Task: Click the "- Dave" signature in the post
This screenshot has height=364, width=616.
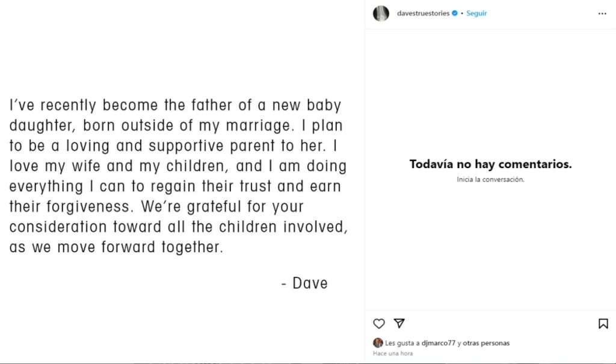Action: (304, 283)
